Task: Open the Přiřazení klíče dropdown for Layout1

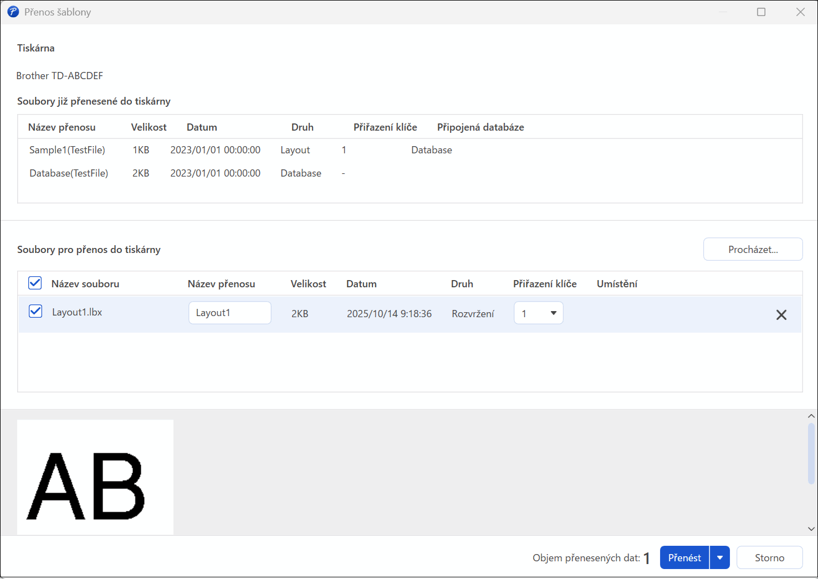Action: pyautogui.click(x=538, y=313)
